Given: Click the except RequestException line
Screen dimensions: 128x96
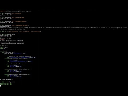Looking at the screenshot, I should (x=17, y=74).
